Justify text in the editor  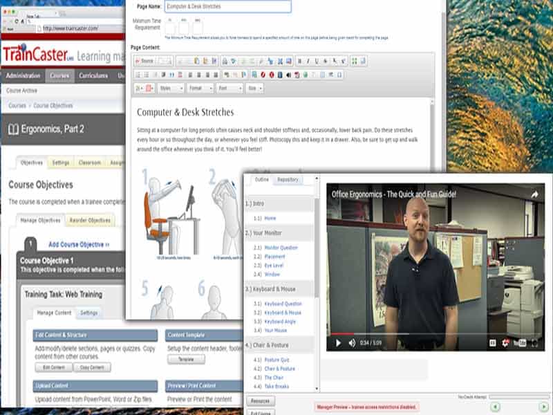click(216, 75)
